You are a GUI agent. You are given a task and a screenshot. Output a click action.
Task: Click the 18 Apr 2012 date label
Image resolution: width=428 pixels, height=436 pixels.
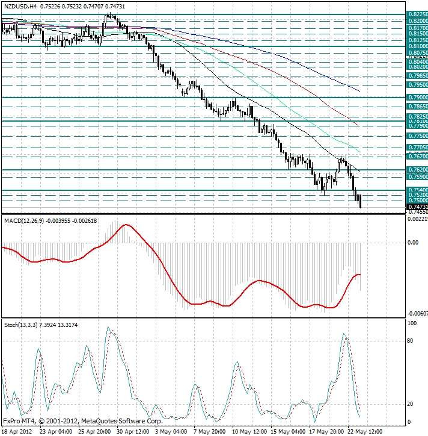tap(17, 432)
